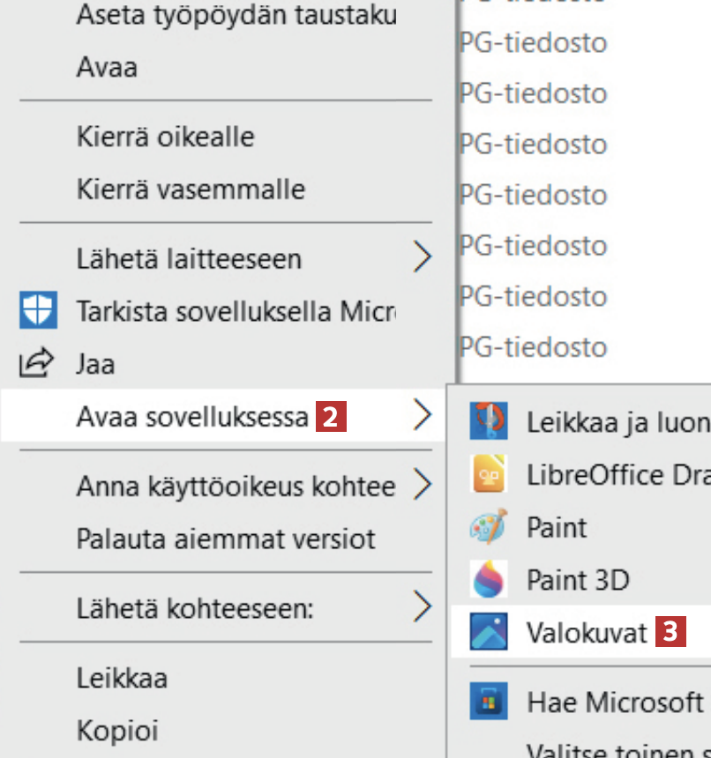Select Kierrä vasemmalle menu entry
Screen dimensions: 711x758
[191, 189]
